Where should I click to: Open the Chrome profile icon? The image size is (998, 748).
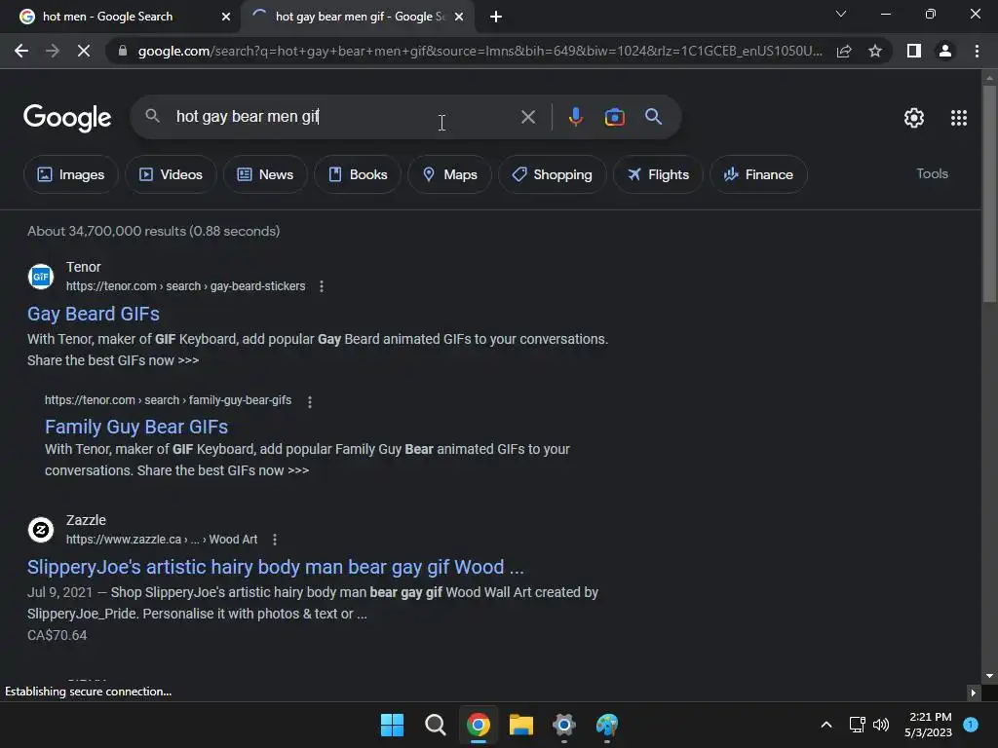click(945, 51)
